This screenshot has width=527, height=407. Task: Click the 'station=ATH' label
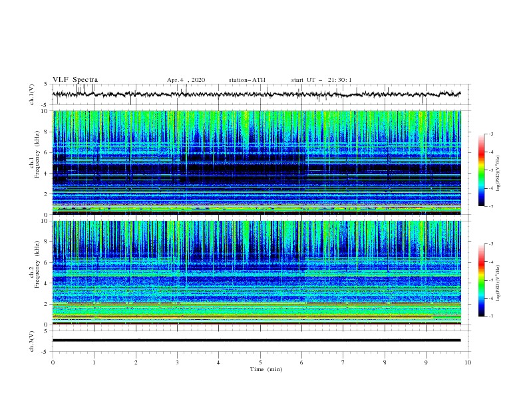coord(247,80)
